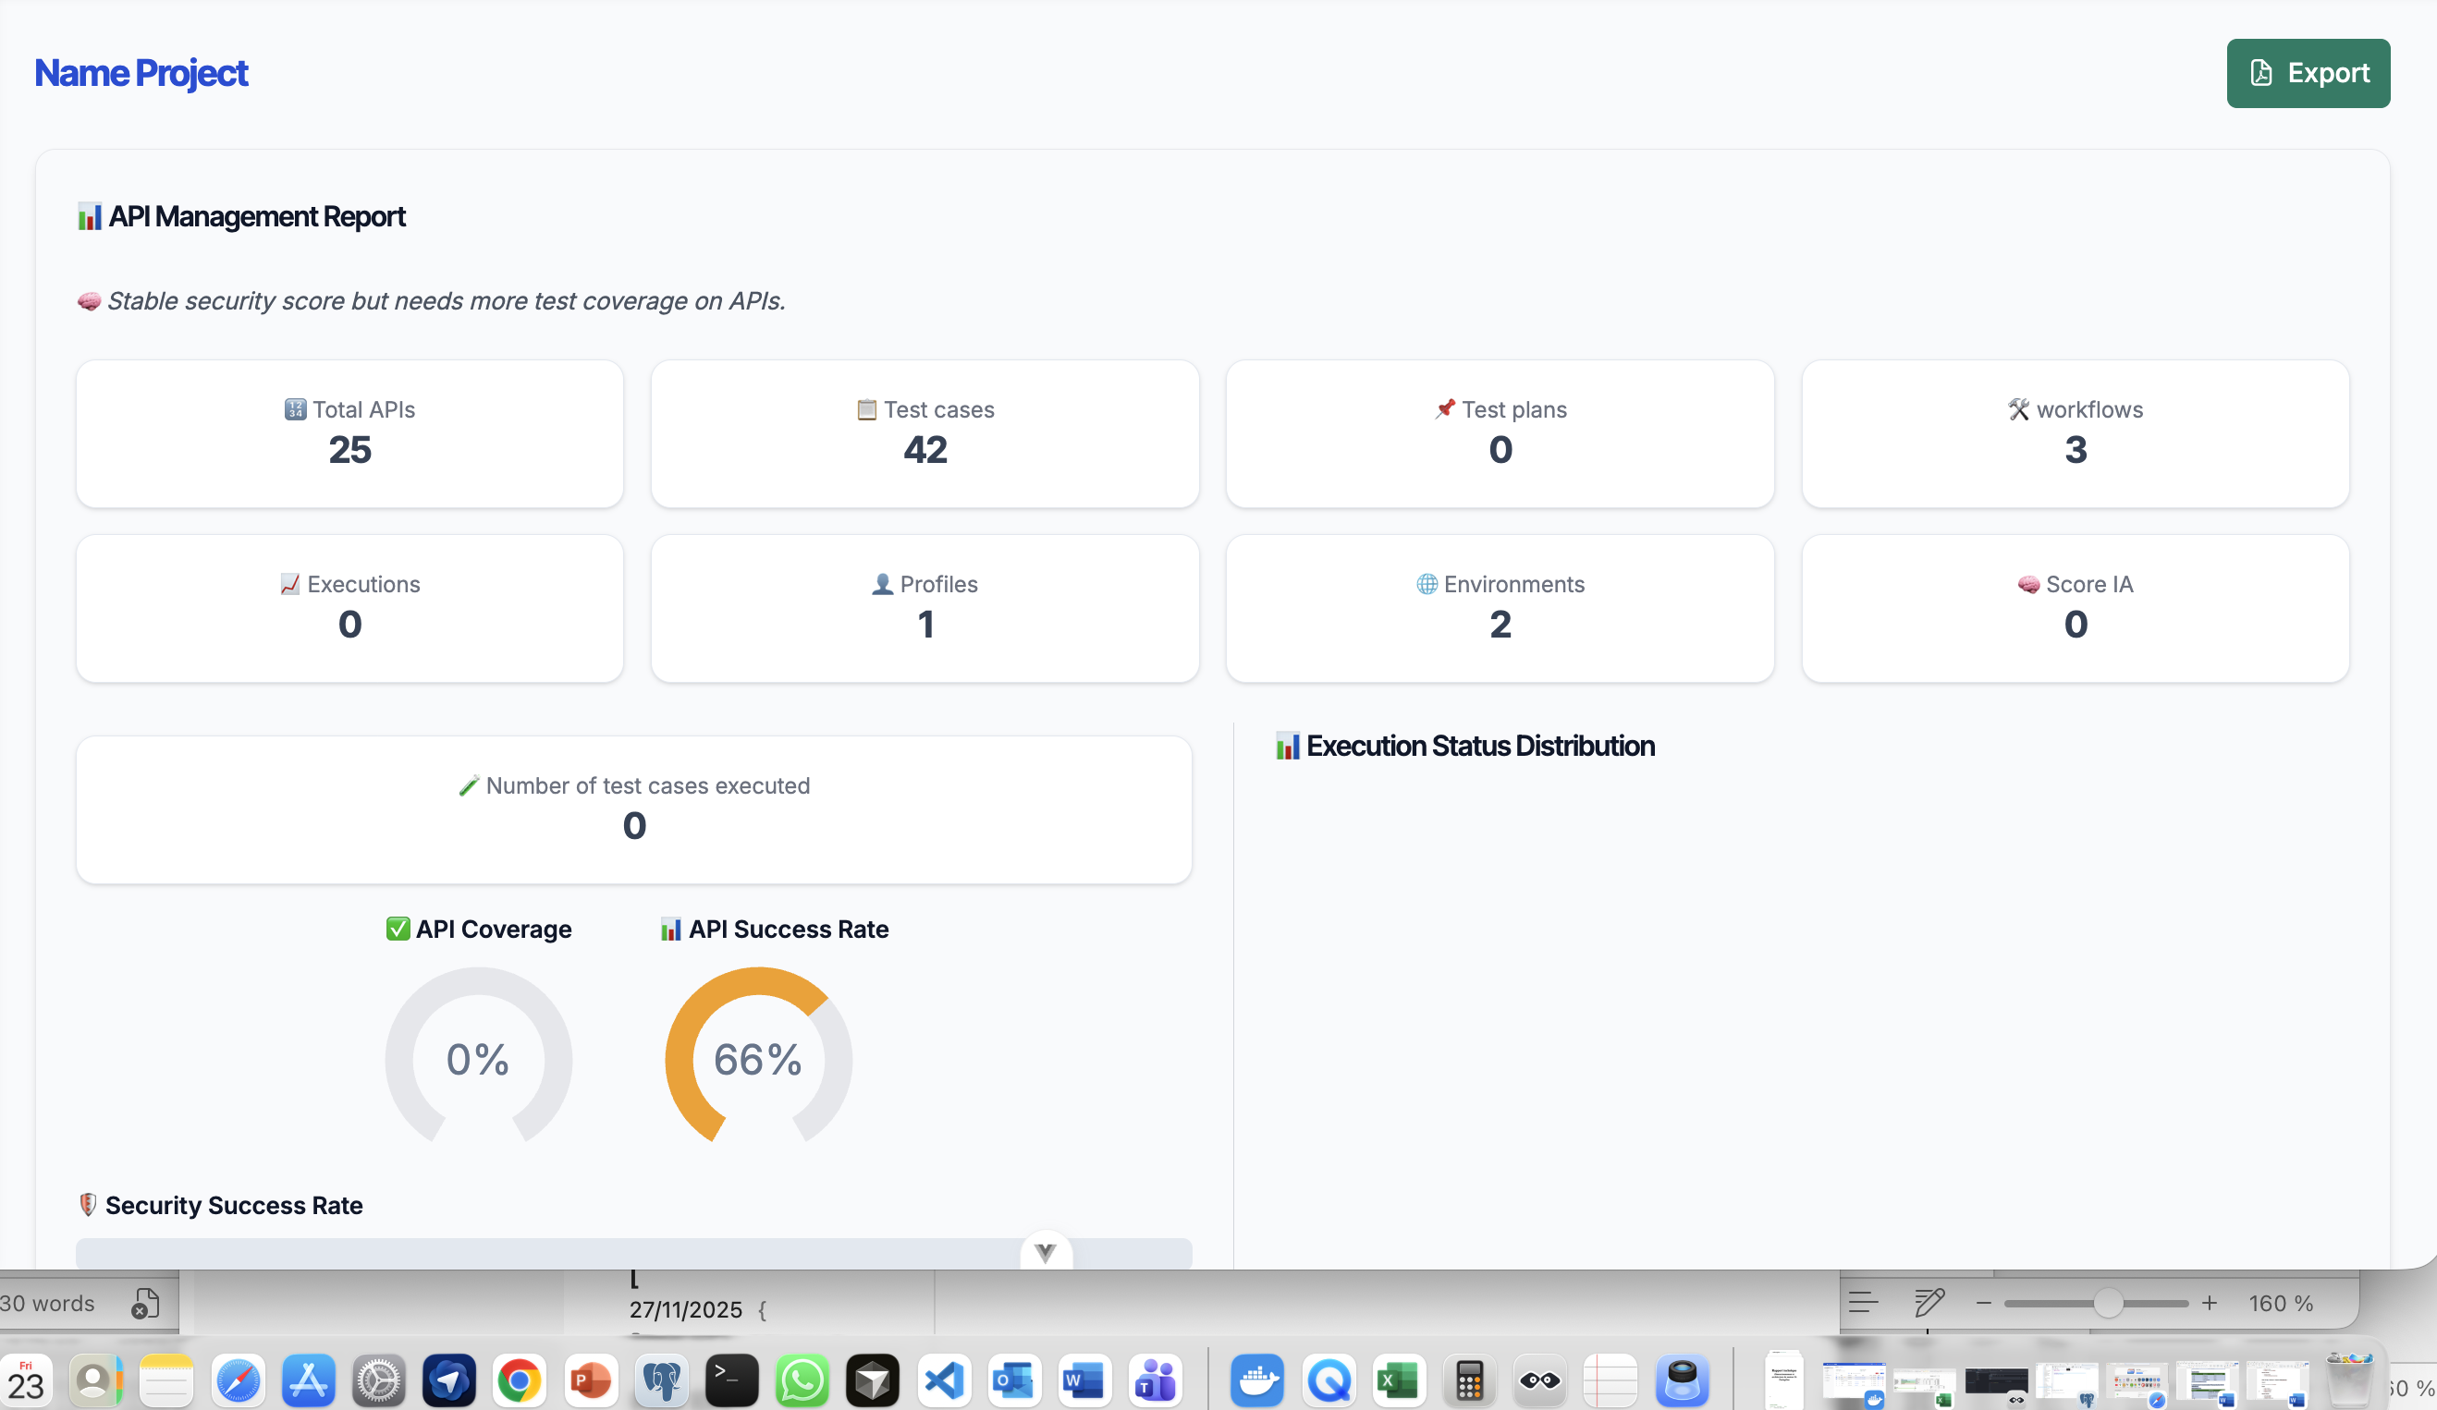The height and width of the screenshot is (1410, 2437).
Task: Click the zoom-out minus icon in Word
Action: click(x=1983, y=1303)
